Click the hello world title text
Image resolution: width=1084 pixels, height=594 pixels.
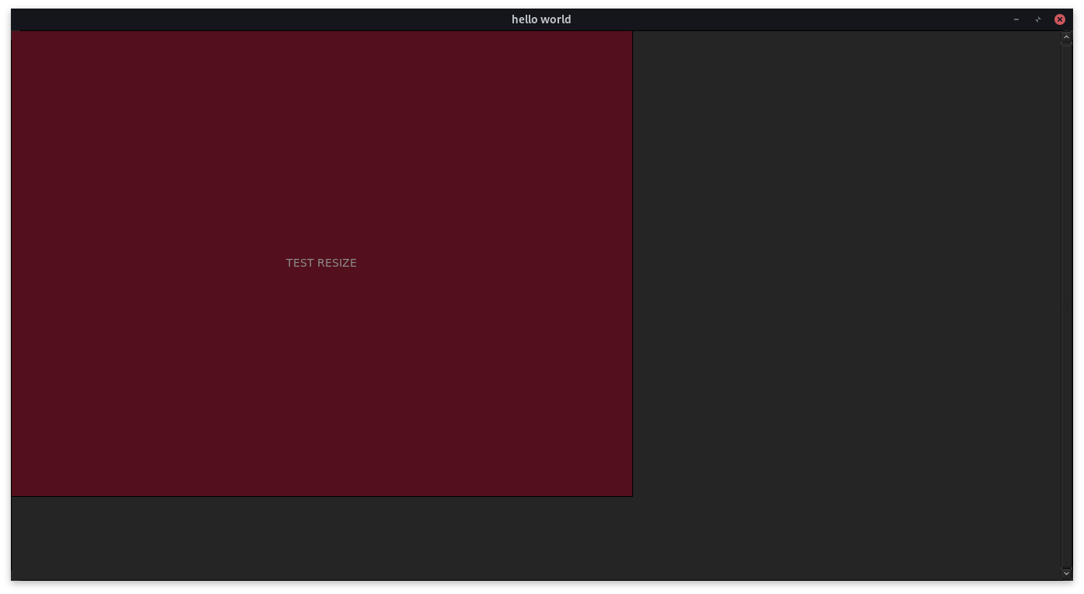click(541, 19)
